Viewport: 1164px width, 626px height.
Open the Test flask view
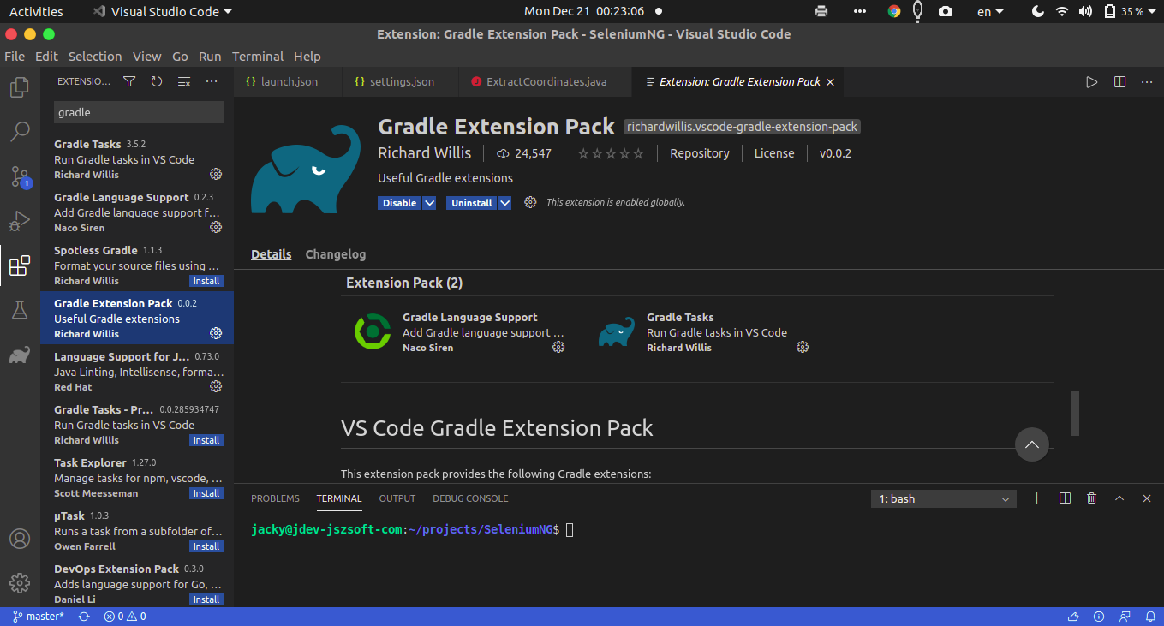click(x=20, y=310)
